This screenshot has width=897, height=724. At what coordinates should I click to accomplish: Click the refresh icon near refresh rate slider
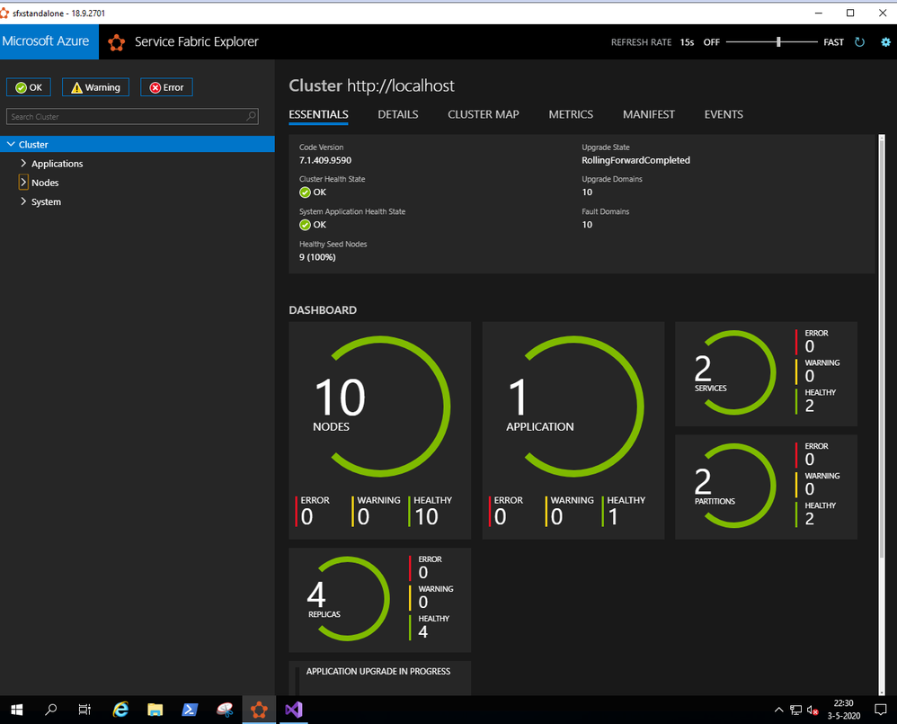pos(859,42)
